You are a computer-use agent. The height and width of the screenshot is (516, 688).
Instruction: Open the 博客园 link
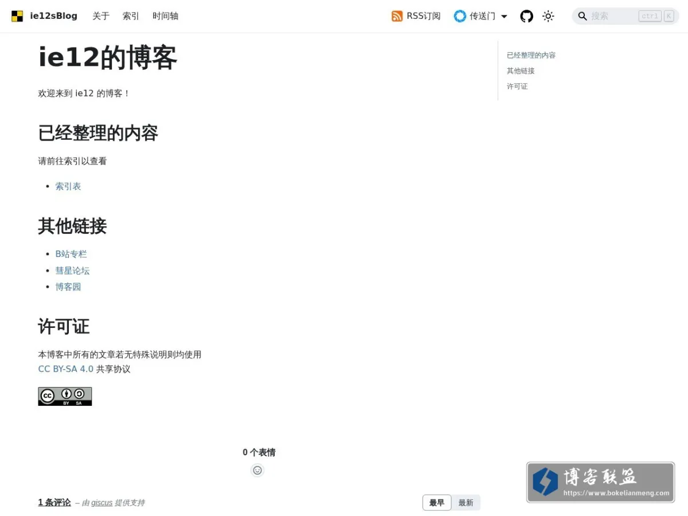(x=68, y=287)
